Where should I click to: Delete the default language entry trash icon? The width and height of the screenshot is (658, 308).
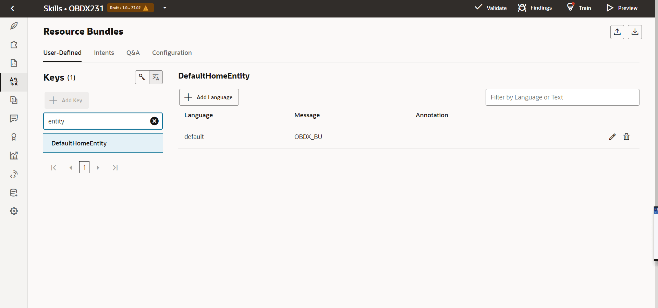tap(626, 137)
